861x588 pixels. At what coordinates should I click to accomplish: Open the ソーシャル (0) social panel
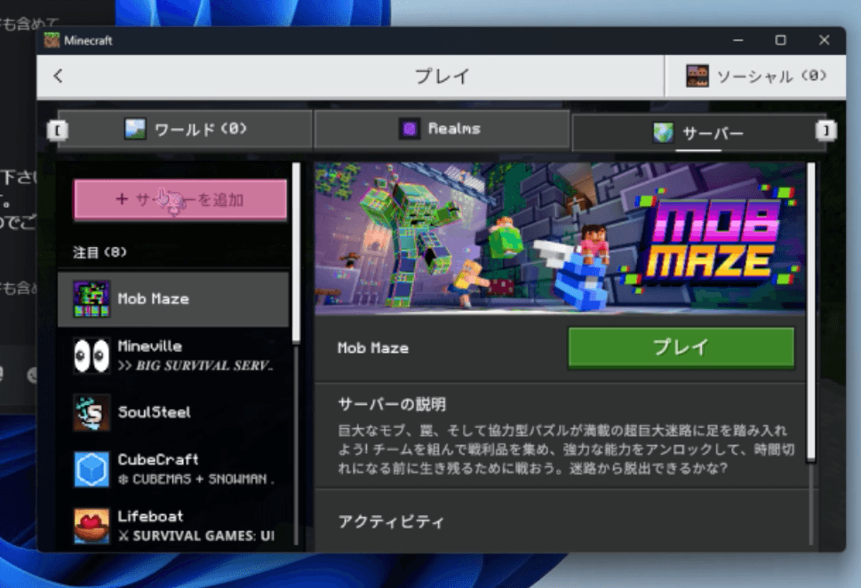click(755, 75)
